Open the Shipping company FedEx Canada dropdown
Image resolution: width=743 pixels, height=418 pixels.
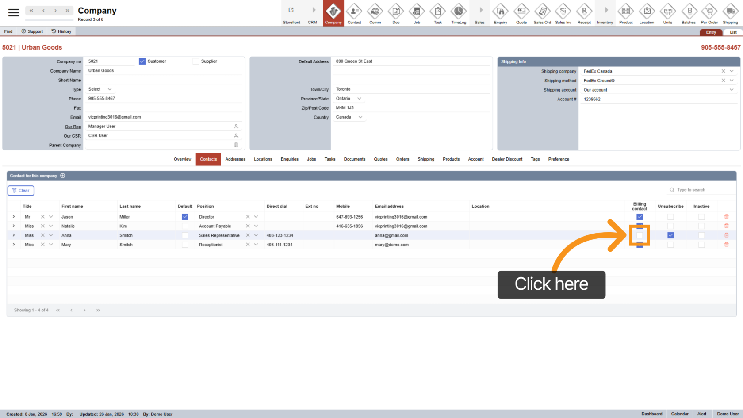point(732,71)
